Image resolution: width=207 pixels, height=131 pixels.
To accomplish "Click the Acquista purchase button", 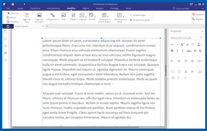I will pos(197,14).
